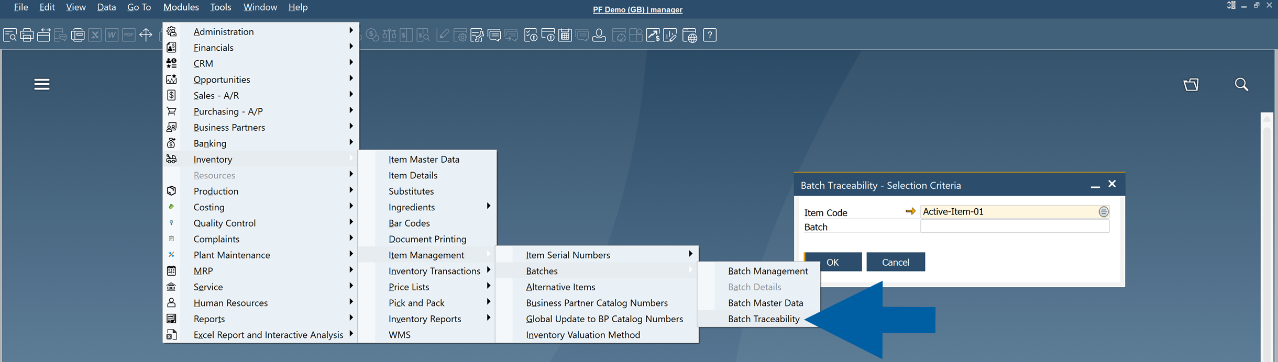Close the Batch Traceability dialog
The image size is (1278, 362).
(1112, 184)
